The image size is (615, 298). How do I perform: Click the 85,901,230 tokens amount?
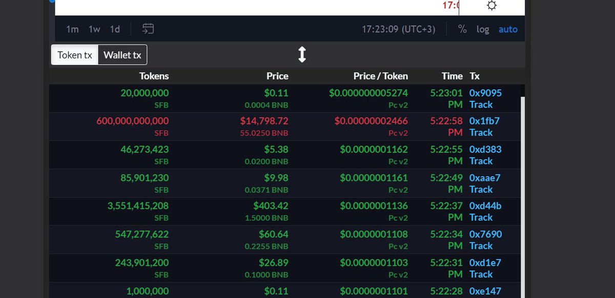[145, 178]
